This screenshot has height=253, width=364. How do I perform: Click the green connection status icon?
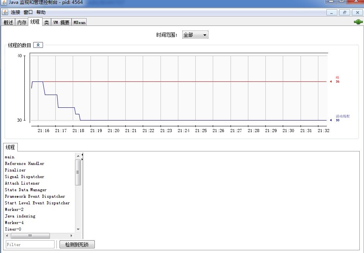click(x=358, y=22)
